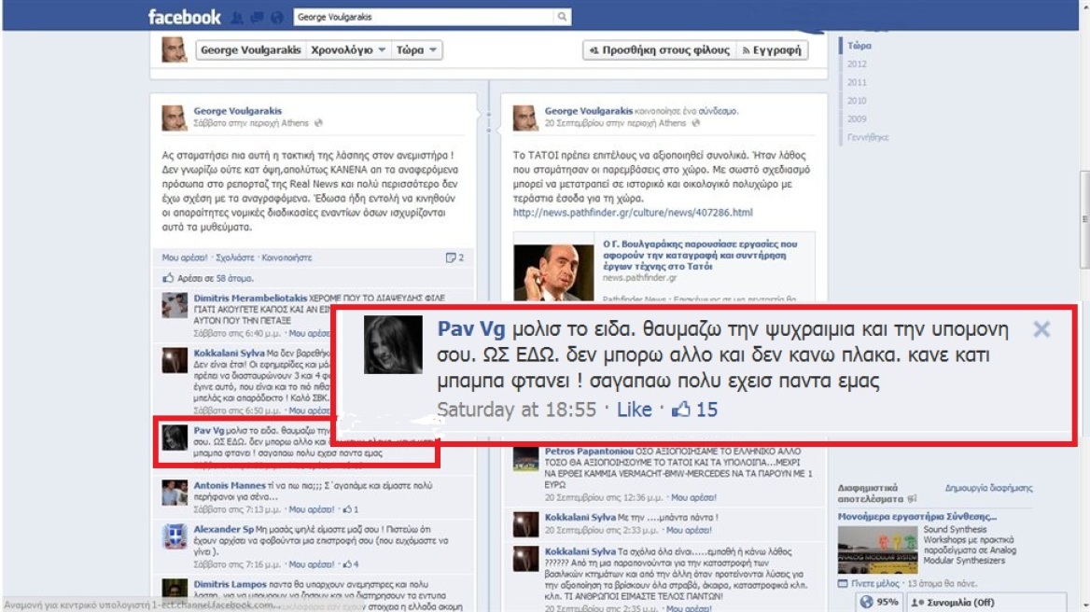Screen dimensions: 1090x612
Task: Click the Εγγραφή subscribe button
Action: click(x=772, y=50)
